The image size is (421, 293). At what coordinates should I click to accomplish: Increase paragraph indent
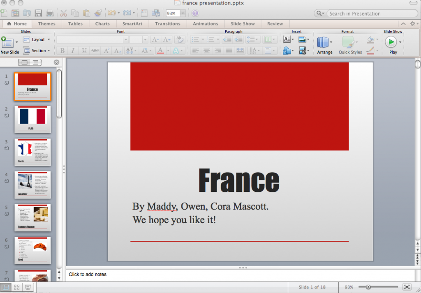point(238,40)
